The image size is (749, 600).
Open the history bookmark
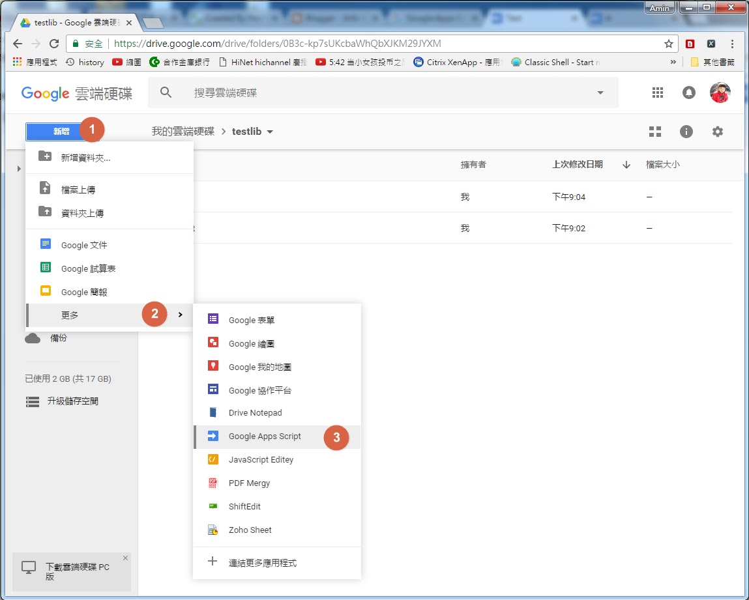[x=85, y=62]
